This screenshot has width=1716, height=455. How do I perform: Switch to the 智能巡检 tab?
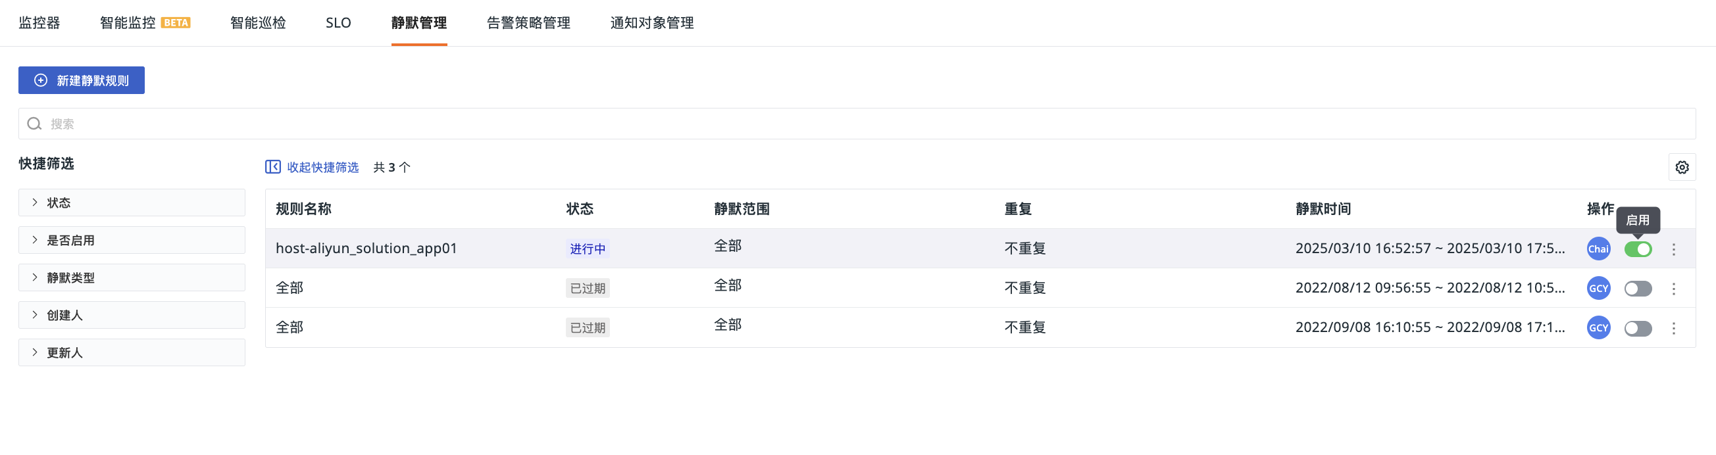(x=258, y=22)
